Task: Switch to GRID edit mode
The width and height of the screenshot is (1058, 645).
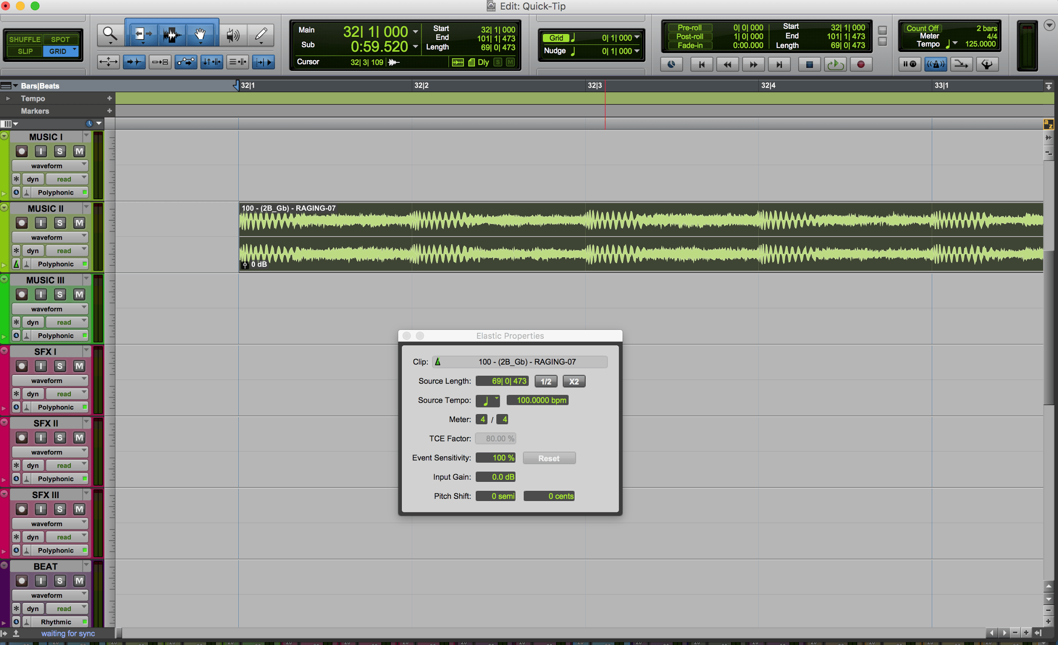Action: 61,51
